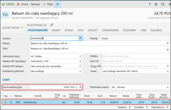Click the 30,00 % Narzut cell
Viewport: 171px width, 110px height.
pyautogui.click(x=113, y=102)
